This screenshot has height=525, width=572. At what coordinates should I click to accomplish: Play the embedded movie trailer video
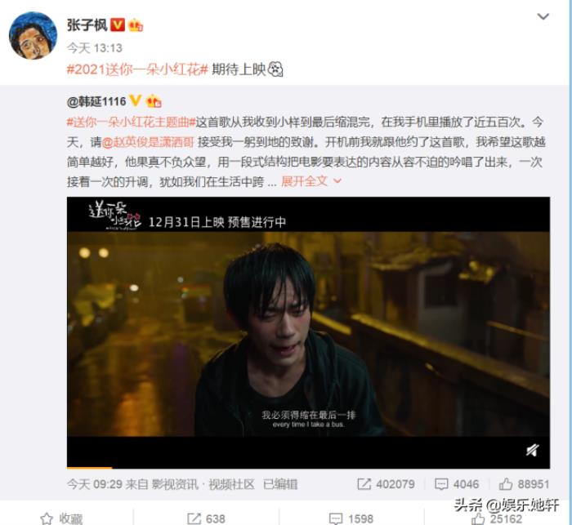[308, 332]
